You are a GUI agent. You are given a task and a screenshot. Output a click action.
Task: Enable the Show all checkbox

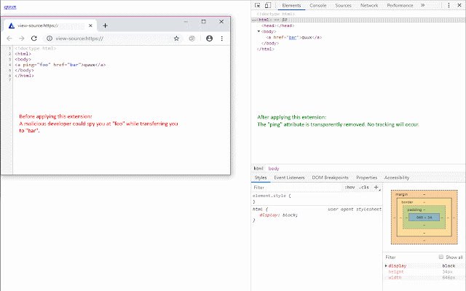pos(441,257)
